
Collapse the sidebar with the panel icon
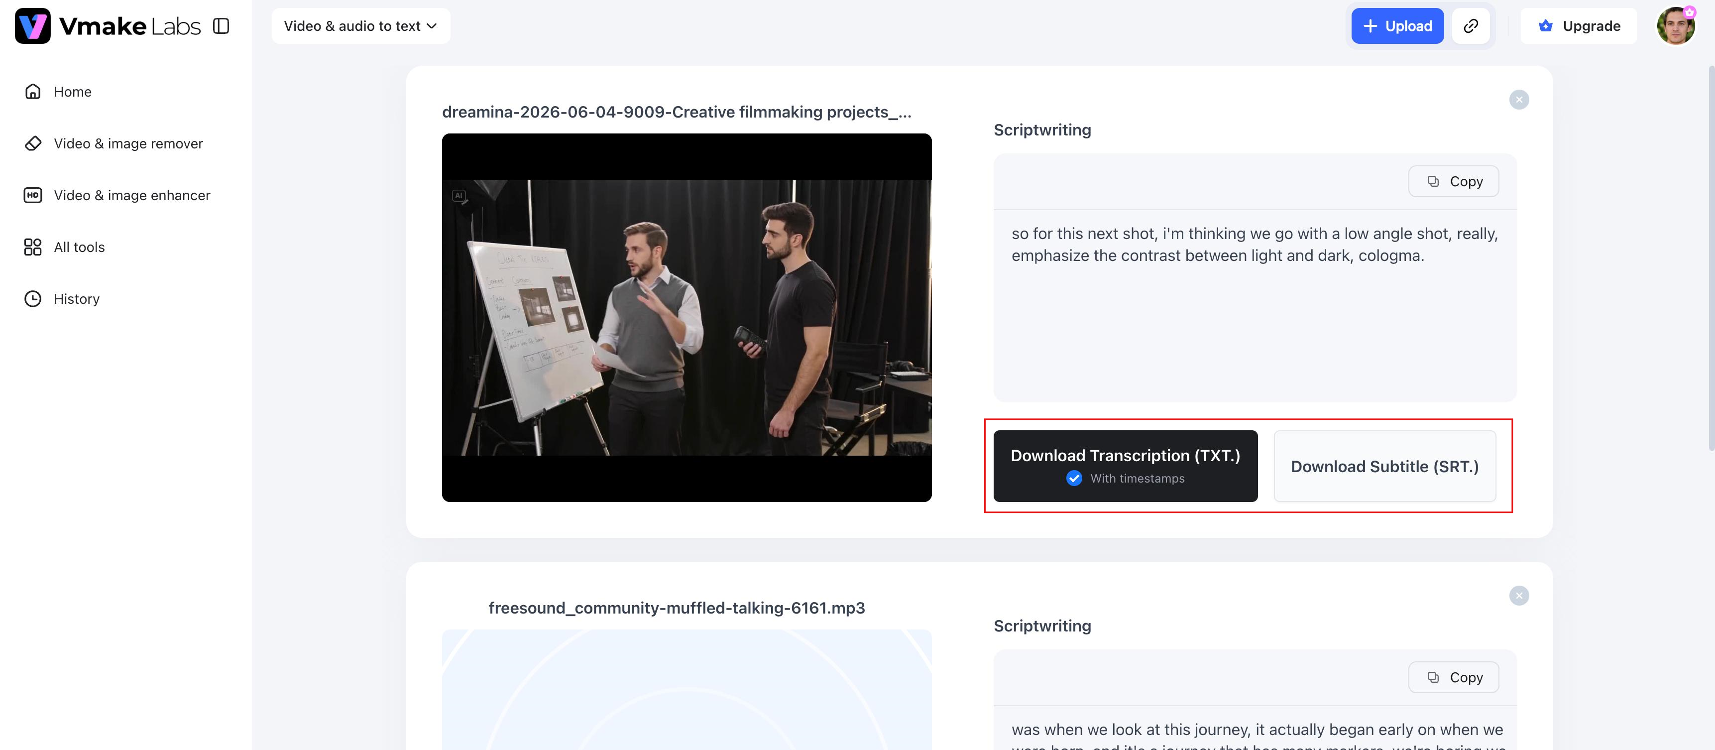click(x=221, y=26)
